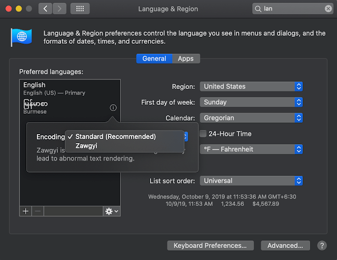
Task: Open the List sort order dropdown
Action: pos(251,181)
